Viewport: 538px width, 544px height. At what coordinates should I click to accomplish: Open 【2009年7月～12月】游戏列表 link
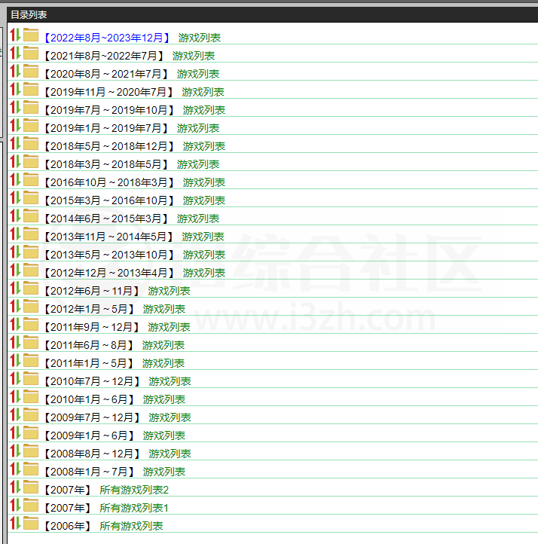[x=118, y=417]
